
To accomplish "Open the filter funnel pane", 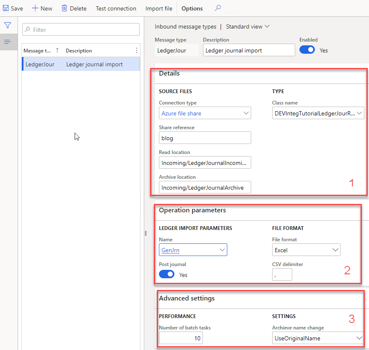I will pyautogui.click(x=8, y=25).
